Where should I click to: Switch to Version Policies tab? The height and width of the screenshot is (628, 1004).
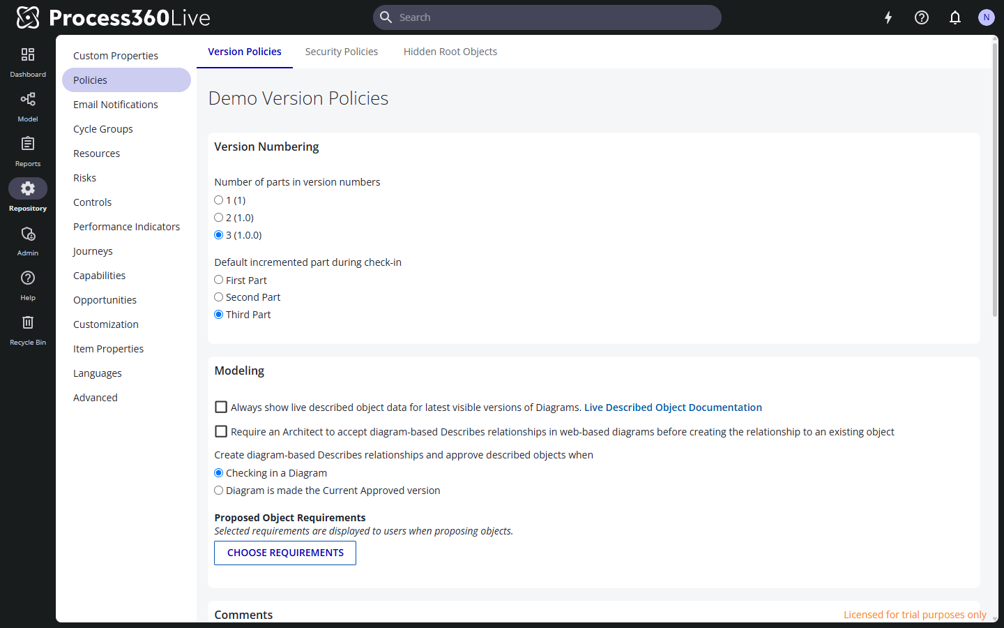coord(245,52)
